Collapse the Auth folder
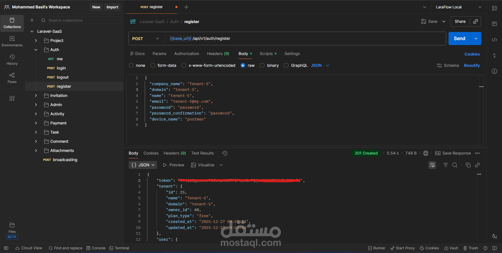The width and height of the screenshot is (502, 253). pos(36,49)
